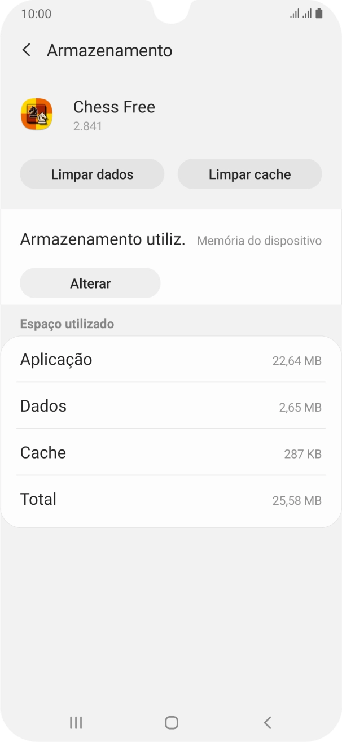Tap Limpar cache to clear cached files
342x742 pixels.
(x=249, y=174)
